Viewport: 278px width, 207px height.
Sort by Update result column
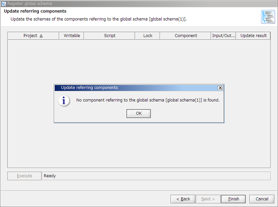pos(253,36)
